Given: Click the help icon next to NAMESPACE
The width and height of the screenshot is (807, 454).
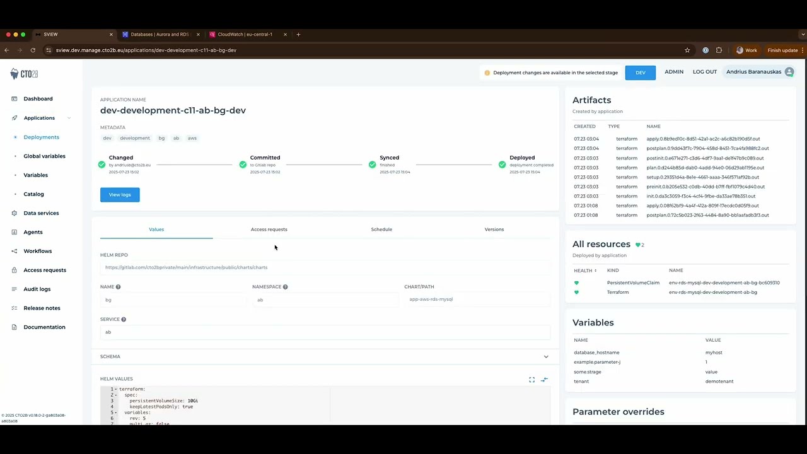Looking at the screenshot, I should (285, 287).
